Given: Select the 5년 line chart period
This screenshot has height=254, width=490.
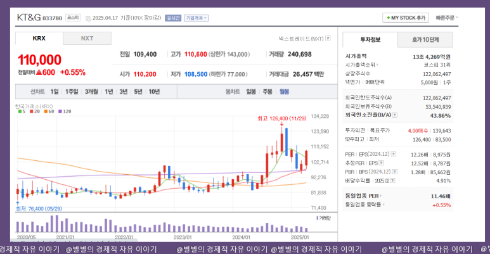Looking at the screenshot, I should (138, 92).
